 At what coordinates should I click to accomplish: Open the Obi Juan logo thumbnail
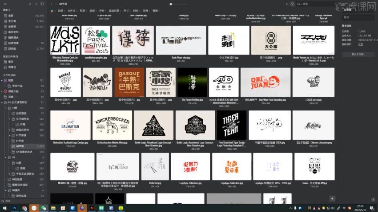265,82
